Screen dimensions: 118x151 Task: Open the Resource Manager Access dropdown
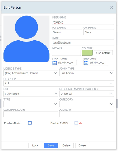(x=86, y=94)
